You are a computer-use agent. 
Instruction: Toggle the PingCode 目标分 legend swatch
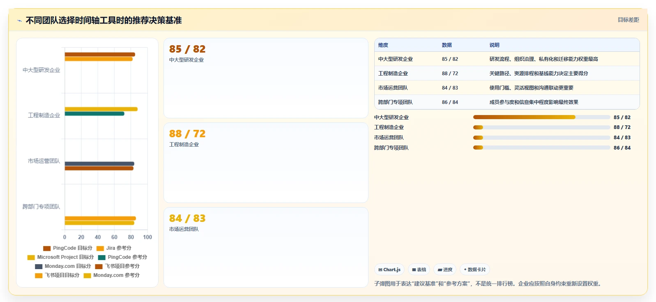[x=47, y=248]
